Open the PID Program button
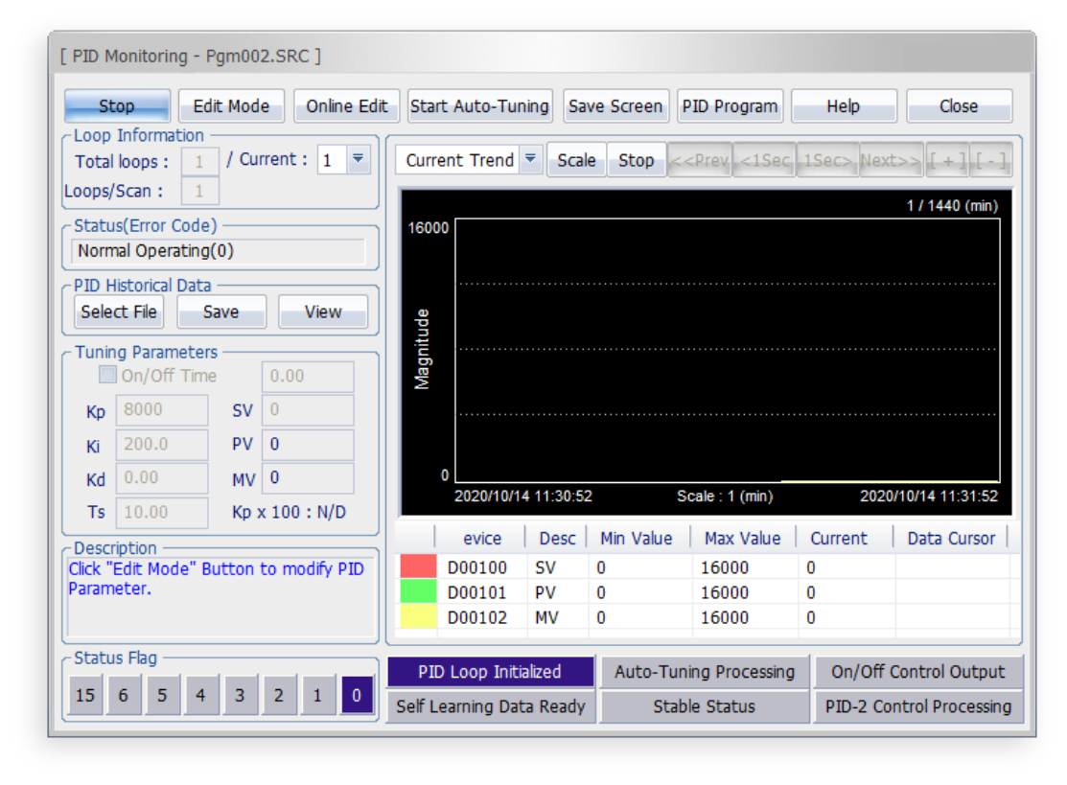Screen dimensions: 1067x785 coord(730,106)
